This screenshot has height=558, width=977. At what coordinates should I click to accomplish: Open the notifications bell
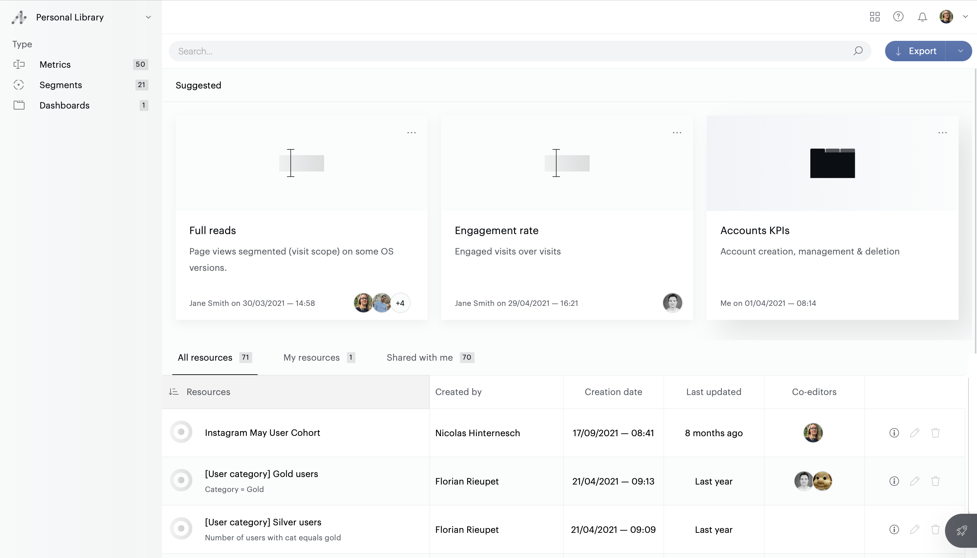(922, 17)
